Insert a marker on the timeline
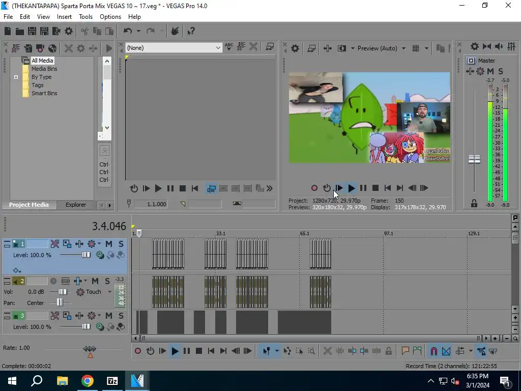This screenshot has height=391, width=521. [405, 351]
